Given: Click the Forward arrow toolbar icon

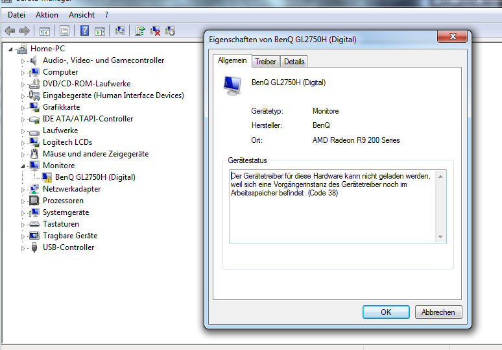Looking at the screenshot, I should pyautogui.click(x=25, y=31).
